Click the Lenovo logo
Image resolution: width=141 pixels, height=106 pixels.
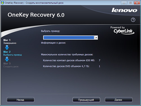(x=124, y=10)
